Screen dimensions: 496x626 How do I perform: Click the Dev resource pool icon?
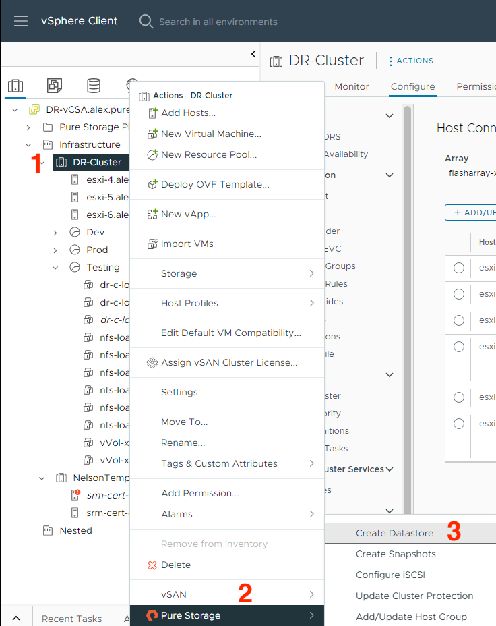coord(75,232)
